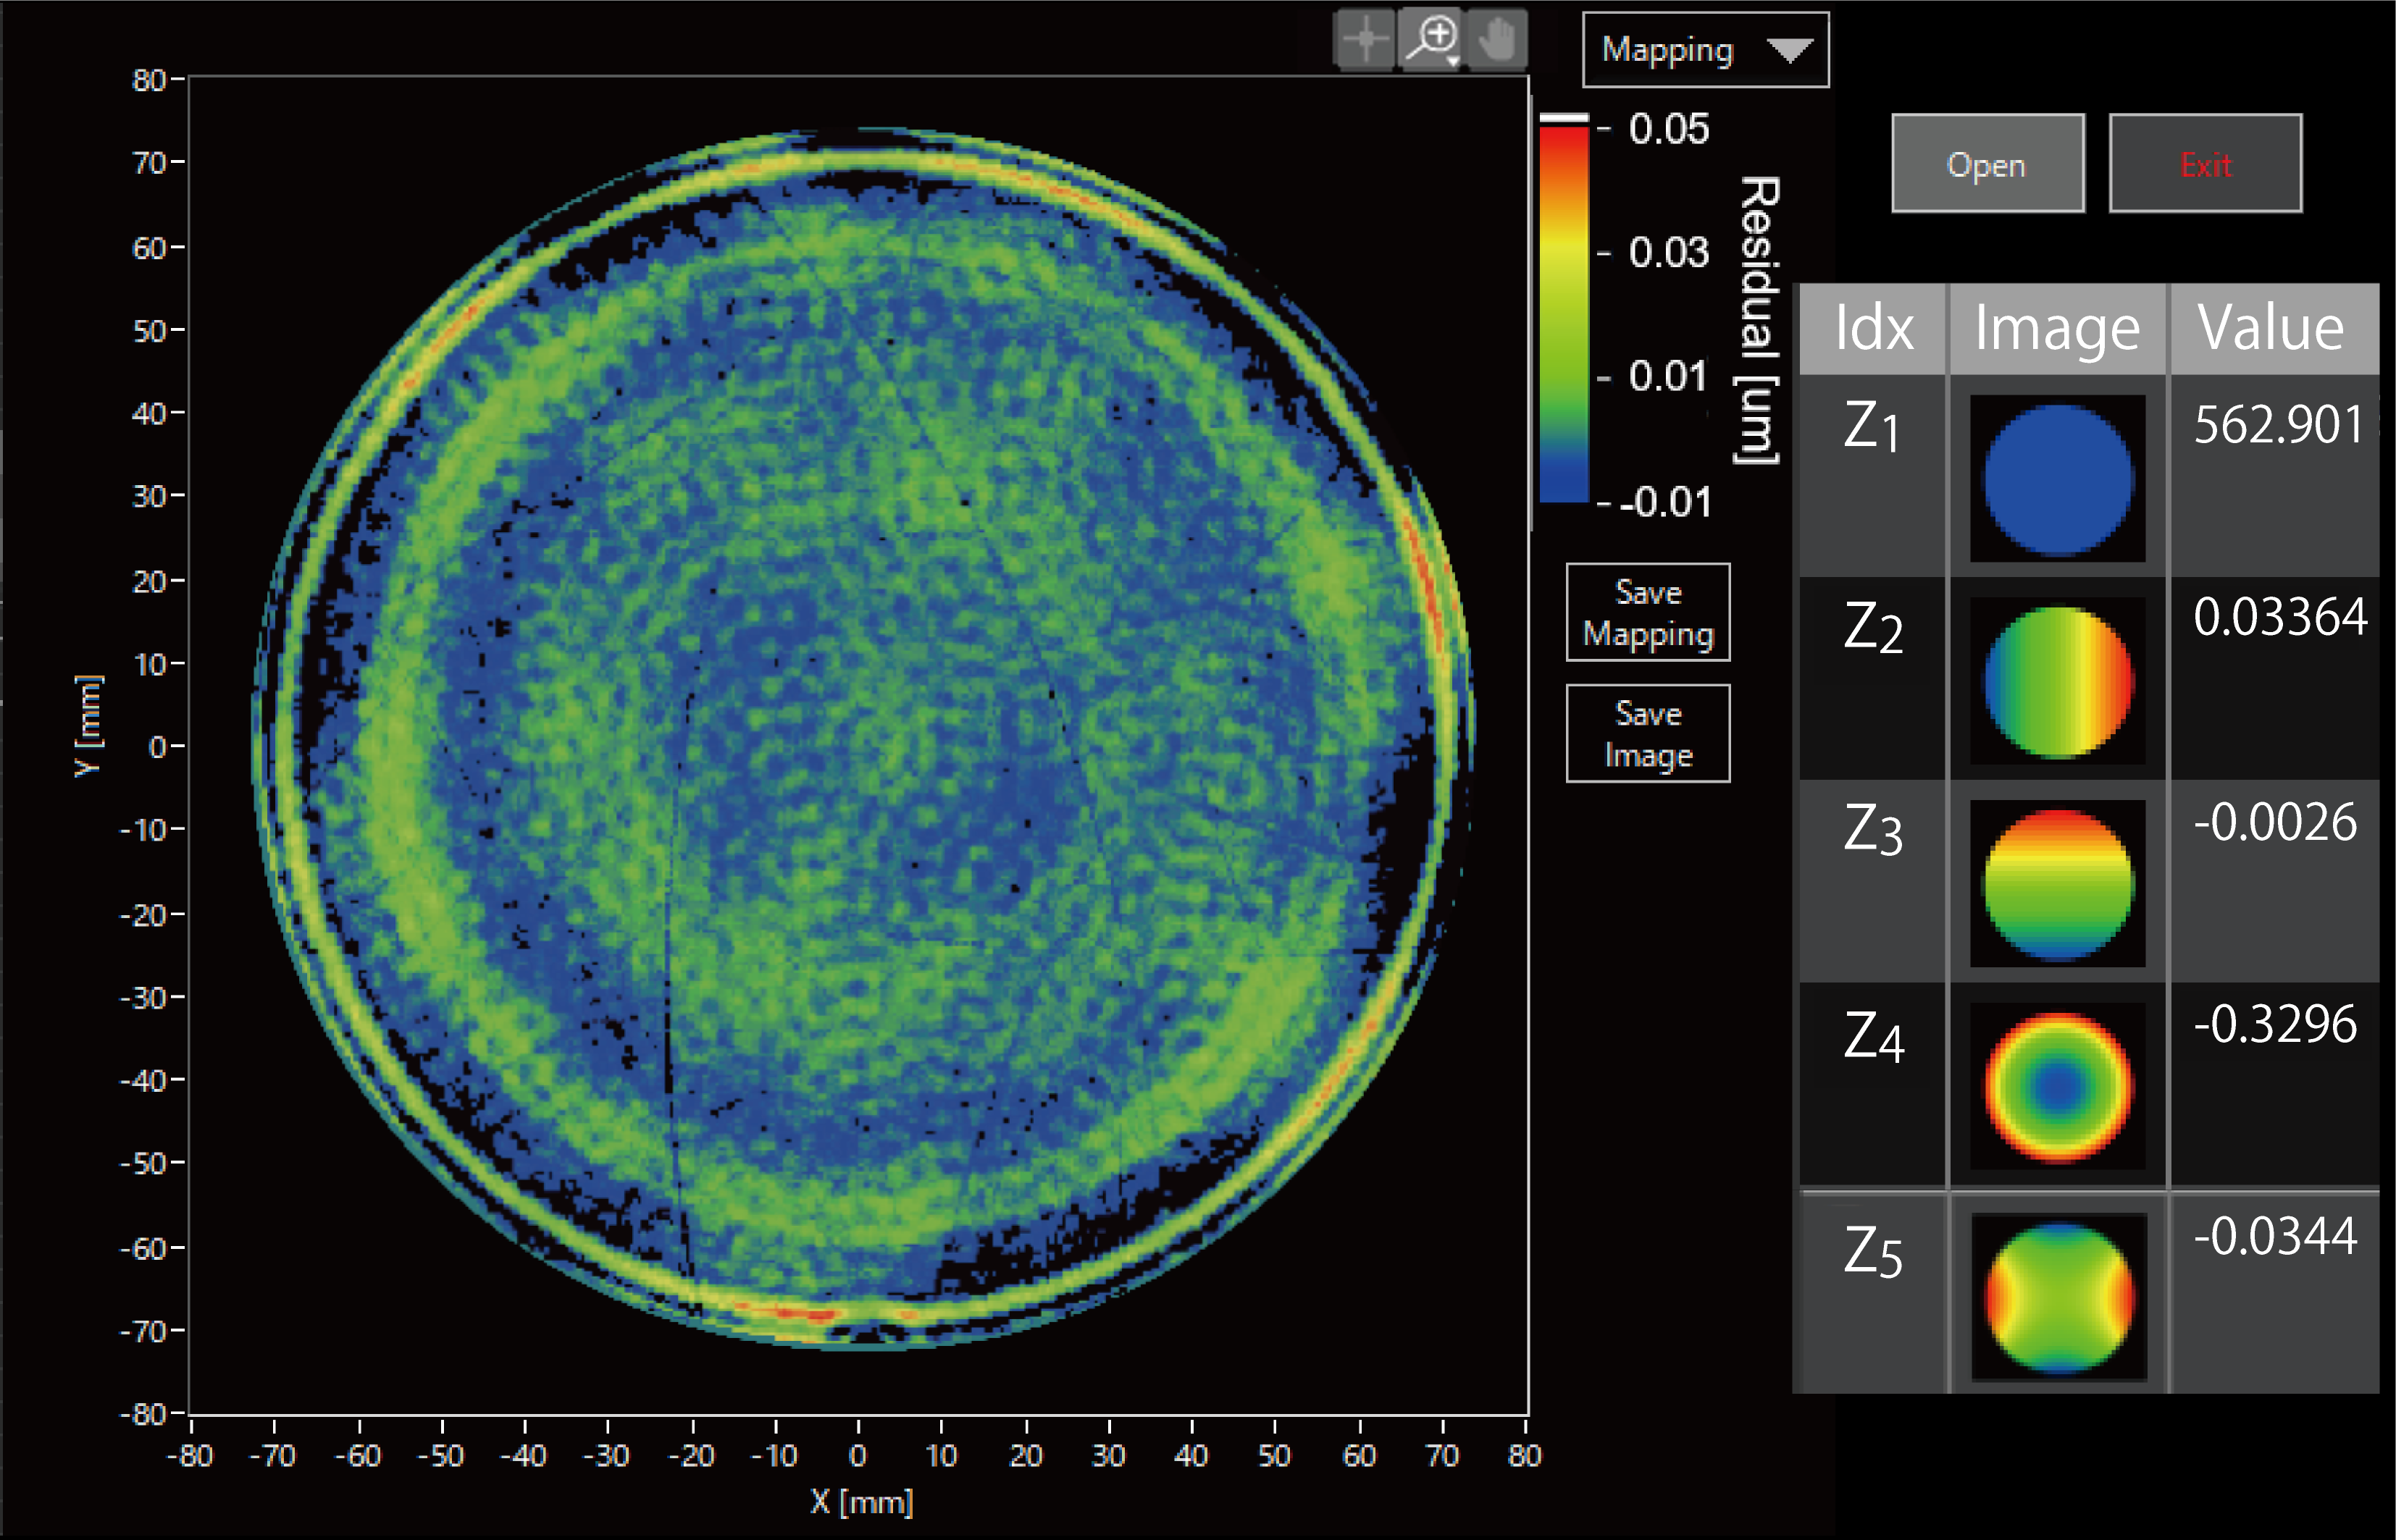This screenshot has width=2396, height=1540.
Task: Select the Z1 piston thumbnail
Action: tap(2057, 479)
